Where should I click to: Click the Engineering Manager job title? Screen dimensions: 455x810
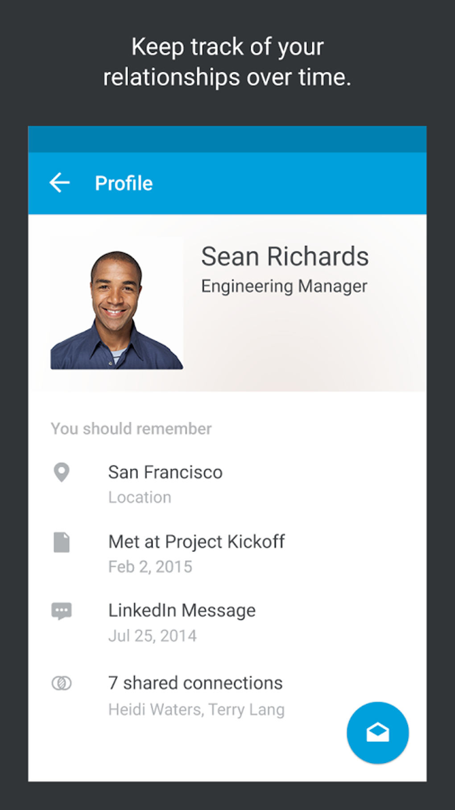(284, 286)
